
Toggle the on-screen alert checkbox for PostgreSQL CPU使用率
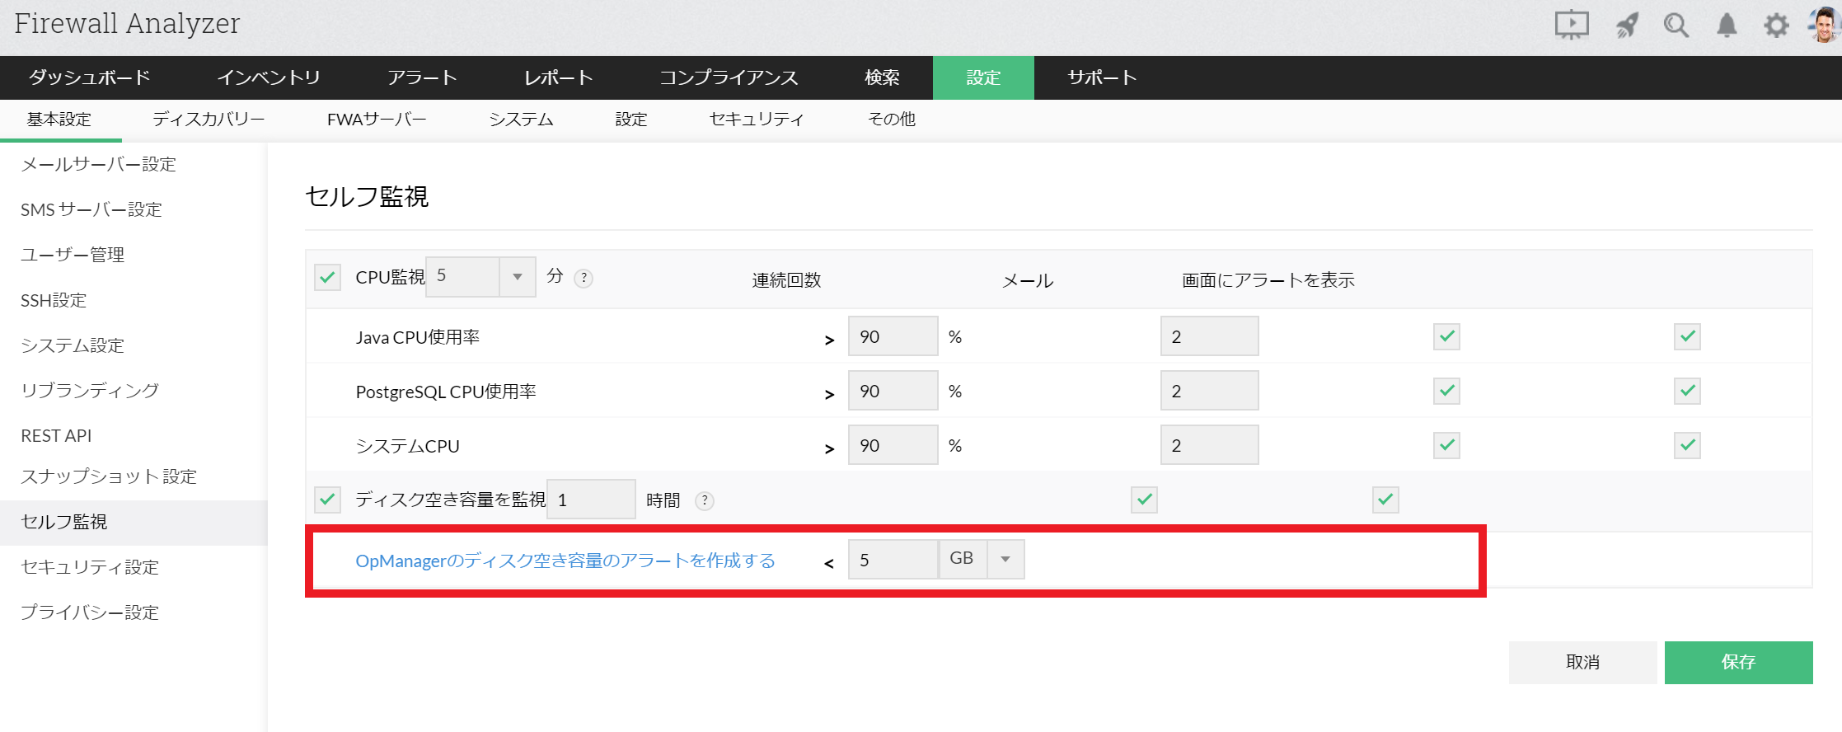(x=1687, y=391)
